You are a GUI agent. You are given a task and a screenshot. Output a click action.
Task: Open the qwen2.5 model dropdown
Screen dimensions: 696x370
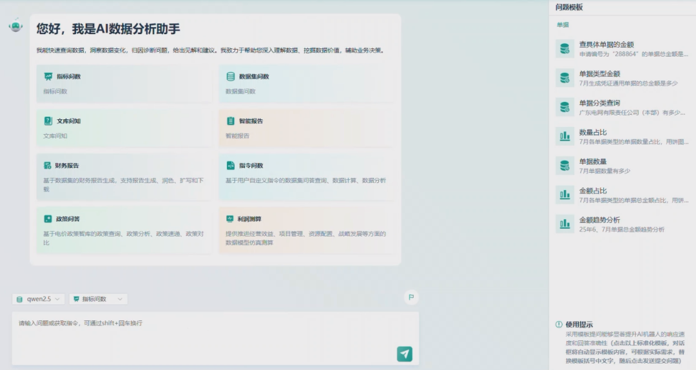(x=38, y=299)
